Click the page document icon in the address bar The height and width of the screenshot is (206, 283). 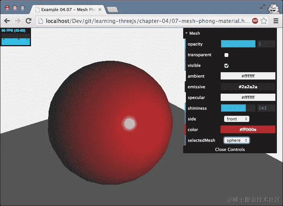[41, 21]
